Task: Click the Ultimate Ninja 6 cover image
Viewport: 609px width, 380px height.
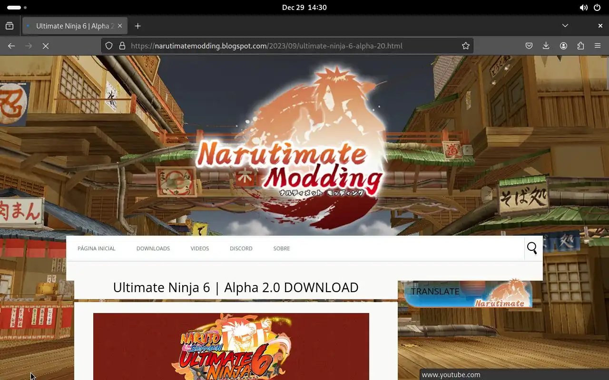Action: pos(231,346)
